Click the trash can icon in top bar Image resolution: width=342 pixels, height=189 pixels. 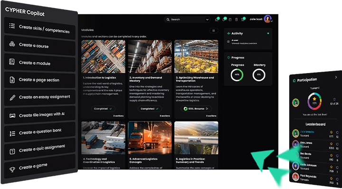236,19
